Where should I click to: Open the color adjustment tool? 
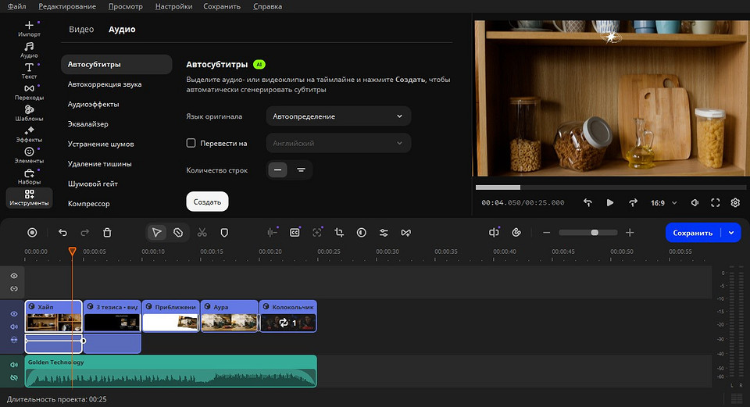(362, 233)
